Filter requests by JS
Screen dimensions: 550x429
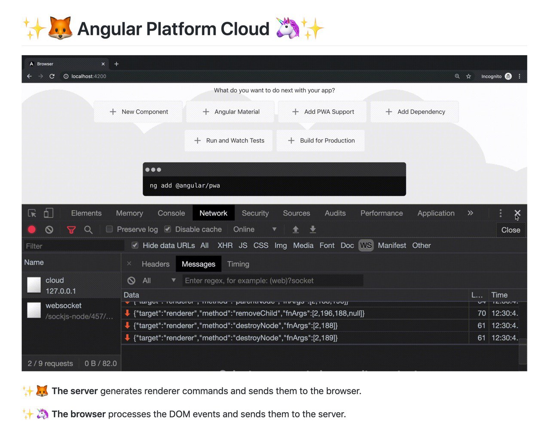point(243,245)
